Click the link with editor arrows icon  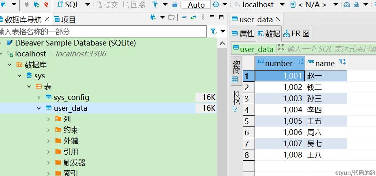[193, 18]
